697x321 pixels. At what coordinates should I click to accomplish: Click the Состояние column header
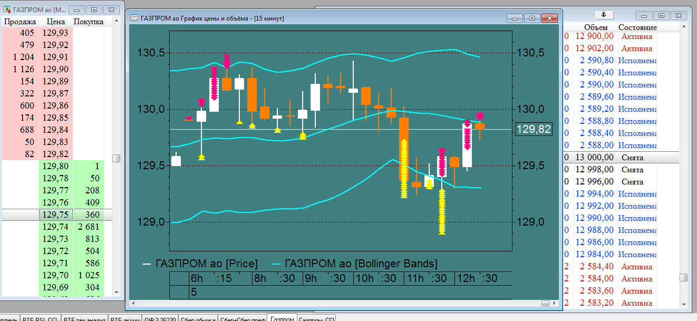pos(637,27)
